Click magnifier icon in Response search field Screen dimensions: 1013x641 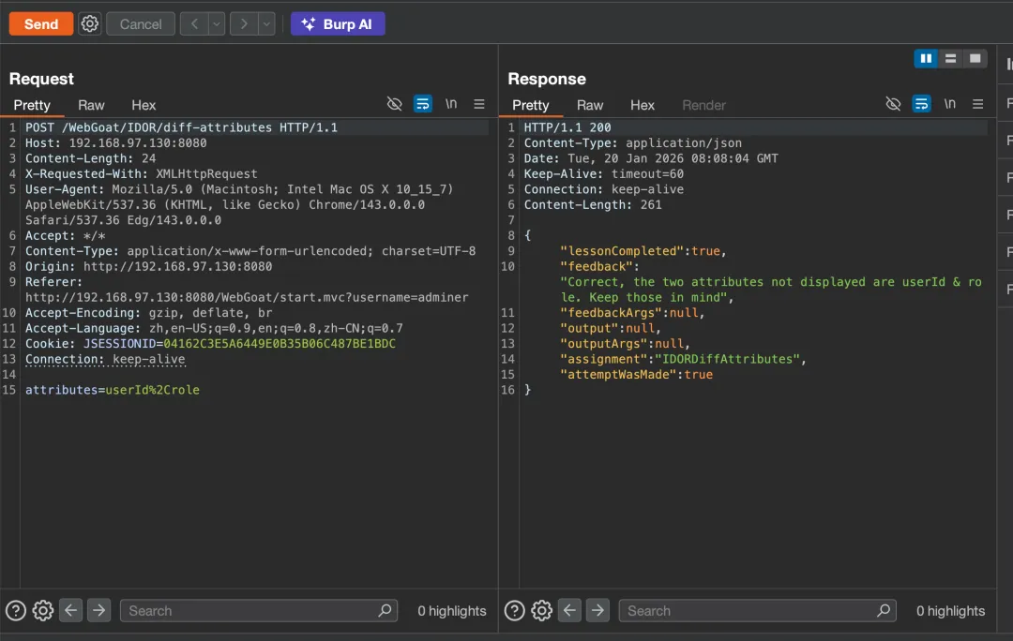pyautogui.click(x=884, y=610)
